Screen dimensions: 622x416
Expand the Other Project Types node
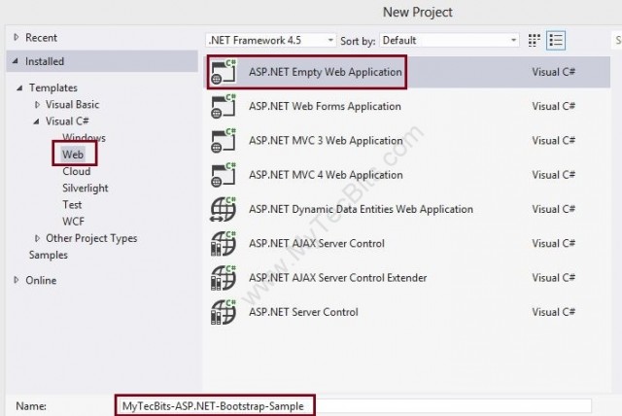click(38, 239)
